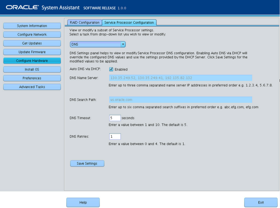Open Help at the bottom
280x208 pixels.
pyautogui.click(x=83, y=202)
